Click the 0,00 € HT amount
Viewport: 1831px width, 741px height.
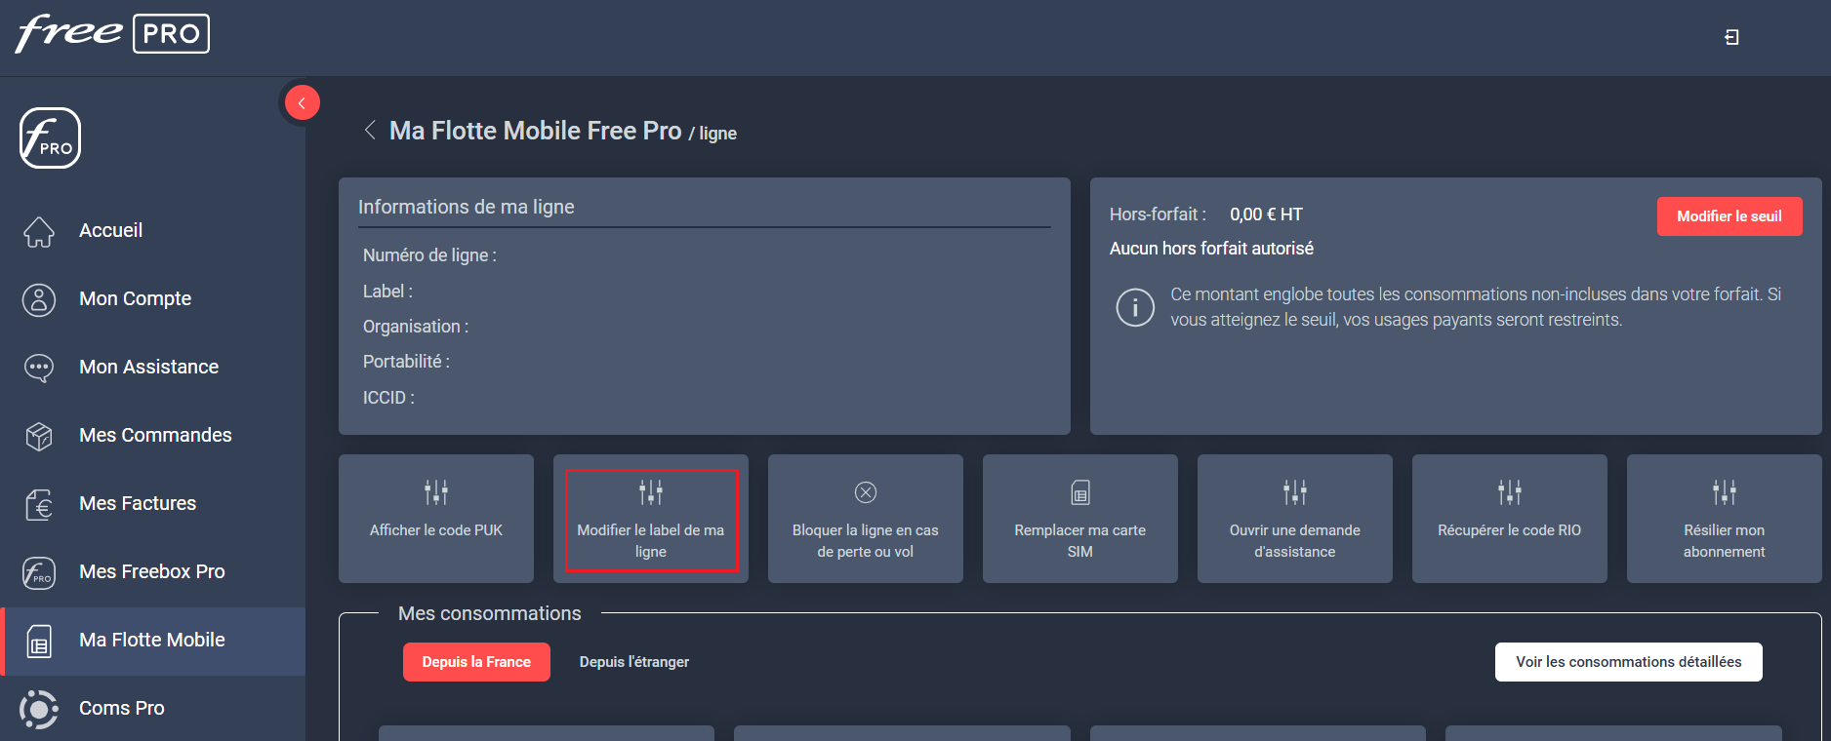[x=1266, y=214]
